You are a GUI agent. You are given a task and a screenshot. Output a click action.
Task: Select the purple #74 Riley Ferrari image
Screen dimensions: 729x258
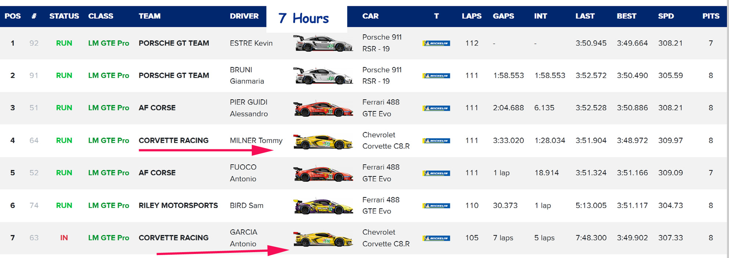323,206
